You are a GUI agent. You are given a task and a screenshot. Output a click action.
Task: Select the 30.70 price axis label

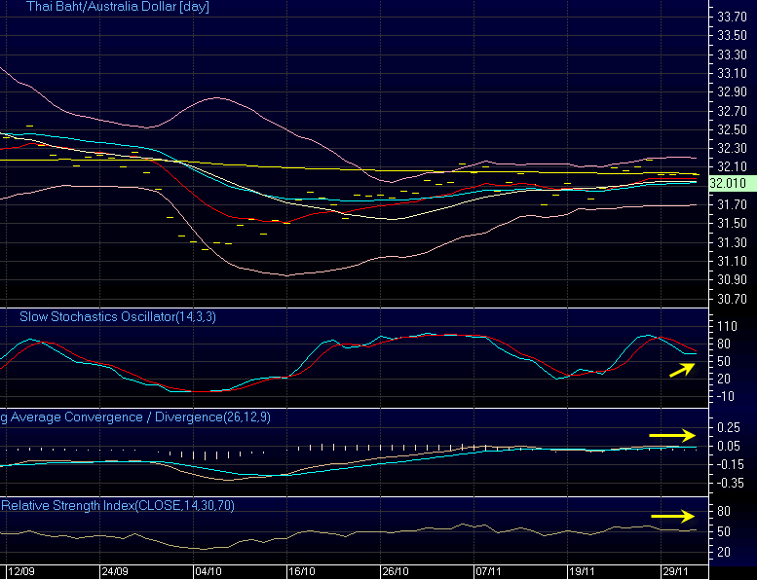click(x=732, y=299)
